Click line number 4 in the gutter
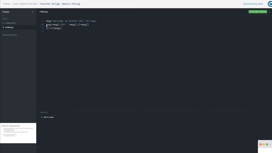This screenshot has width=272, height=153. coord(42,32)
